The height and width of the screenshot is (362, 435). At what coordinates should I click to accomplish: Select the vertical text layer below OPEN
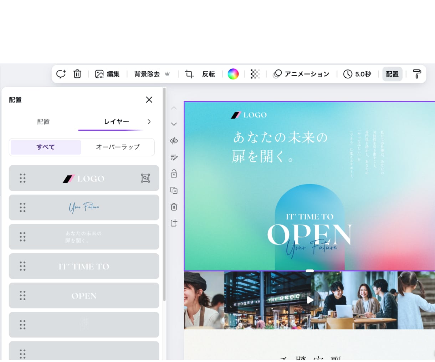[84, 325]
